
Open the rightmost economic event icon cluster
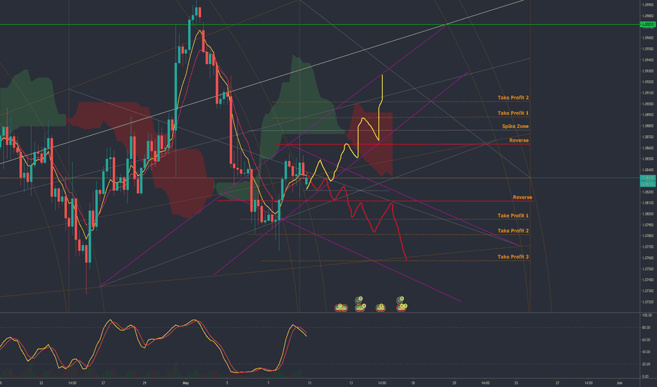tap(401, 304)
